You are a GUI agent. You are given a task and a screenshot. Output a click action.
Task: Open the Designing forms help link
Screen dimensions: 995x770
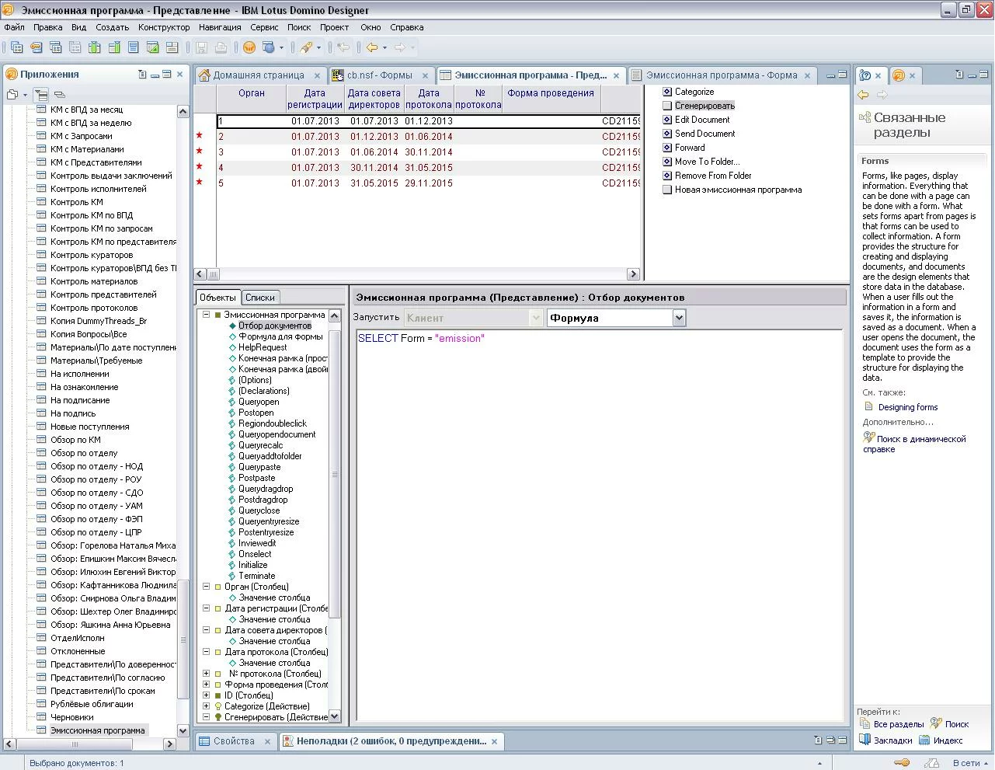tap(907, 407)
